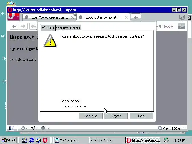
Task: Click the Reject button
Action: click(116, 116)
